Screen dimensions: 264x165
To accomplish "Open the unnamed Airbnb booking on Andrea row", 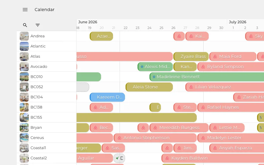I will (x=179, y=36).
